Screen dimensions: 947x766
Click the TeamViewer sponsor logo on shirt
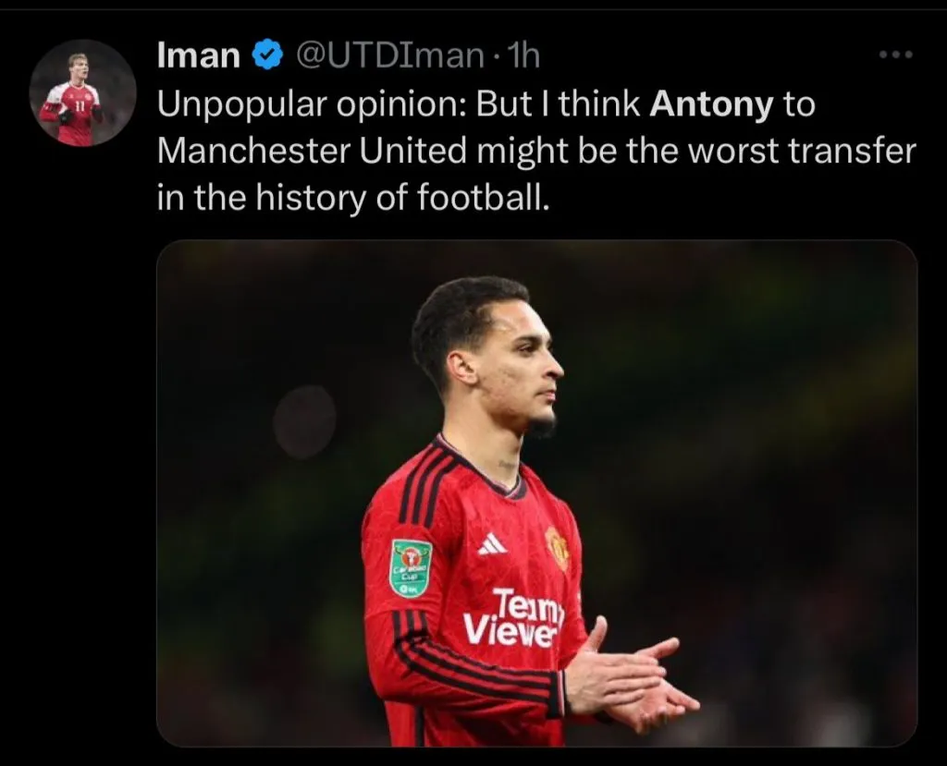click(513, 618)
